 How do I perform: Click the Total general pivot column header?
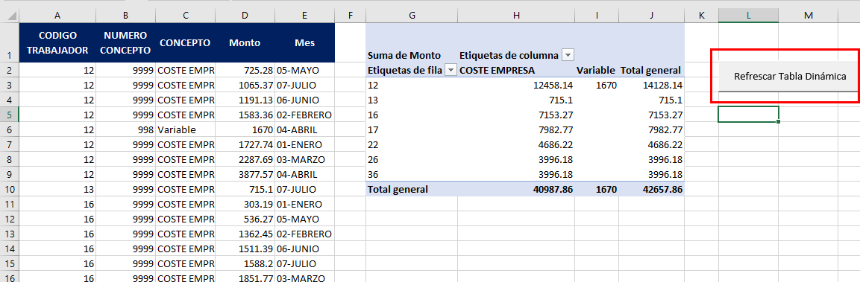click(652, 70)
